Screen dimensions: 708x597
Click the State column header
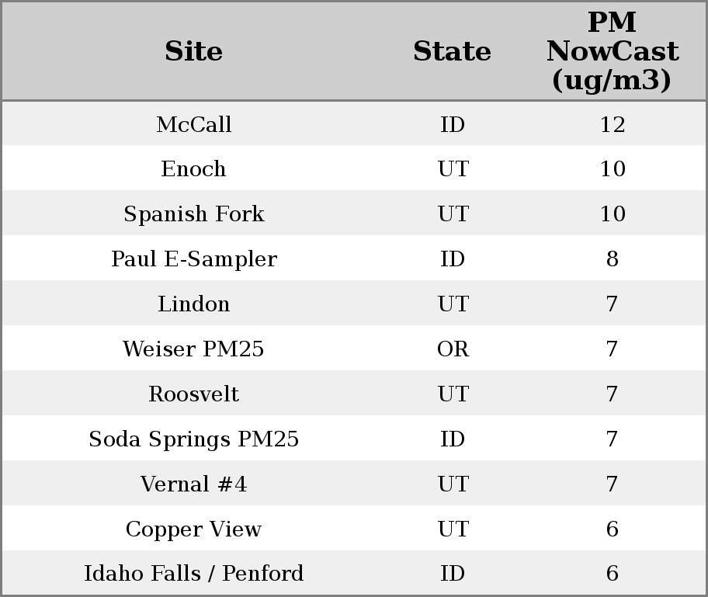point(452,52)
